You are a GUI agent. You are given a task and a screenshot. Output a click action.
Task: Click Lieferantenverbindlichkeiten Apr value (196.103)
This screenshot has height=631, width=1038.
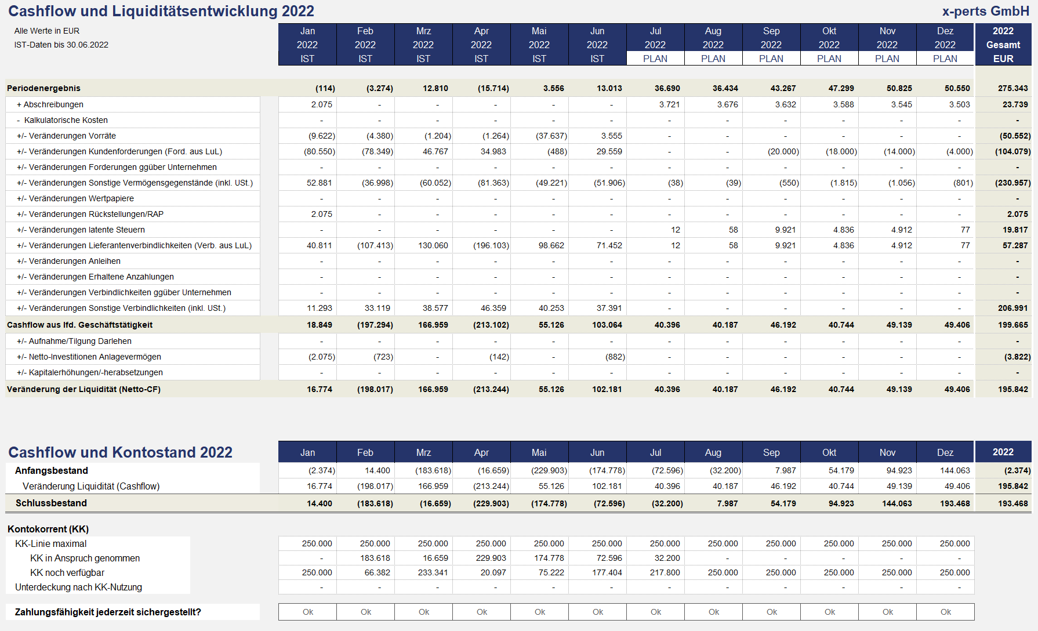491,245
